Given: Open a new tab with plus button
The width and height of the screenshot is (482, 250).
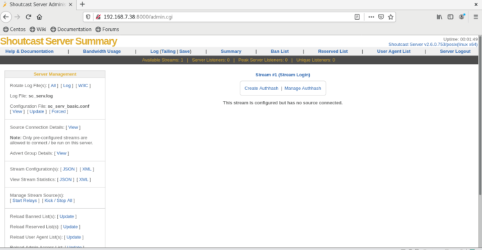Looking at the screenshot, I should pyautogui.click(x=82, y=4).
